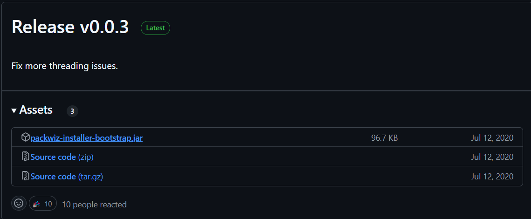The image size is (531, 219).
Task: Collapse the Assets section using its triangle
Action: point(14,111)
